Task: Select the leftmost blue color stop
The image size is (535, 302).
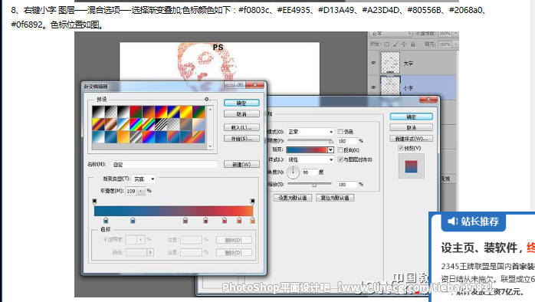Action: click(106, 221)
